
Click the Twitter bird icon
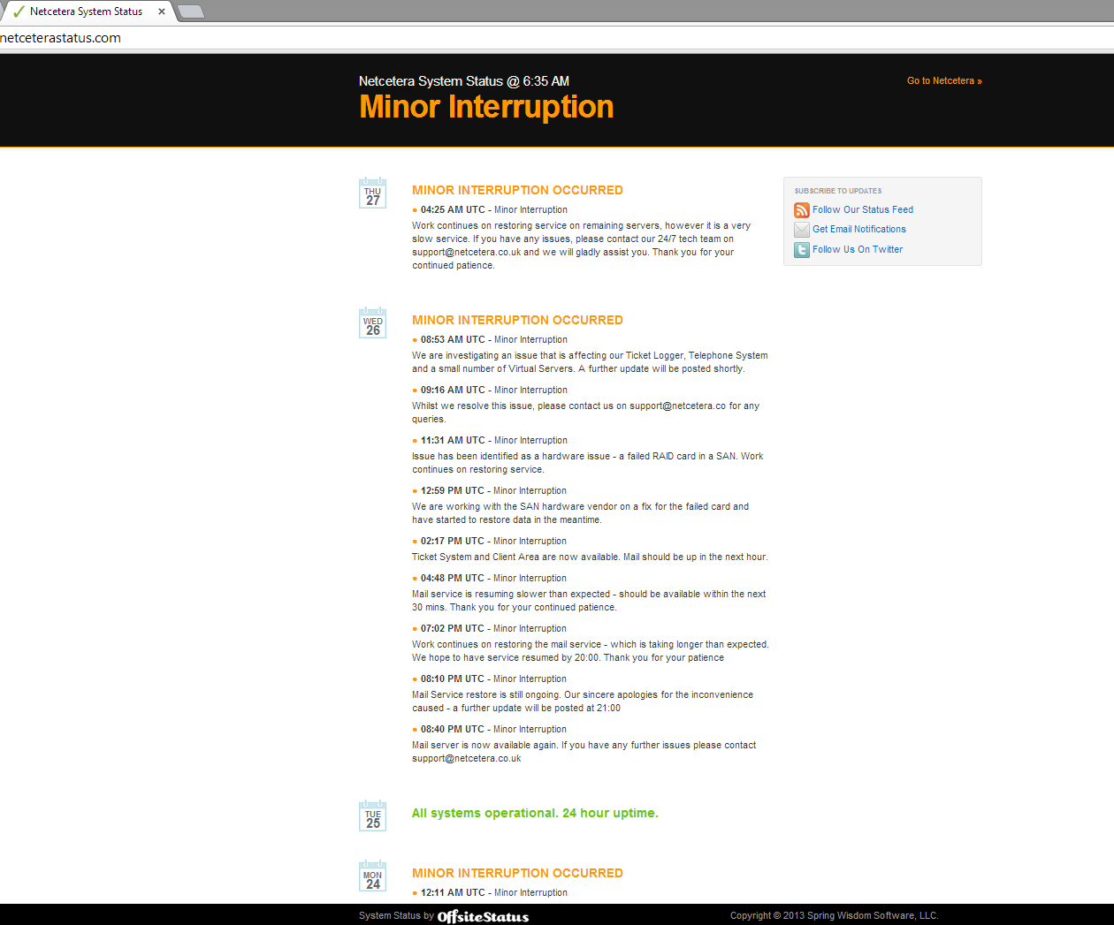click(x=802, y=250)
